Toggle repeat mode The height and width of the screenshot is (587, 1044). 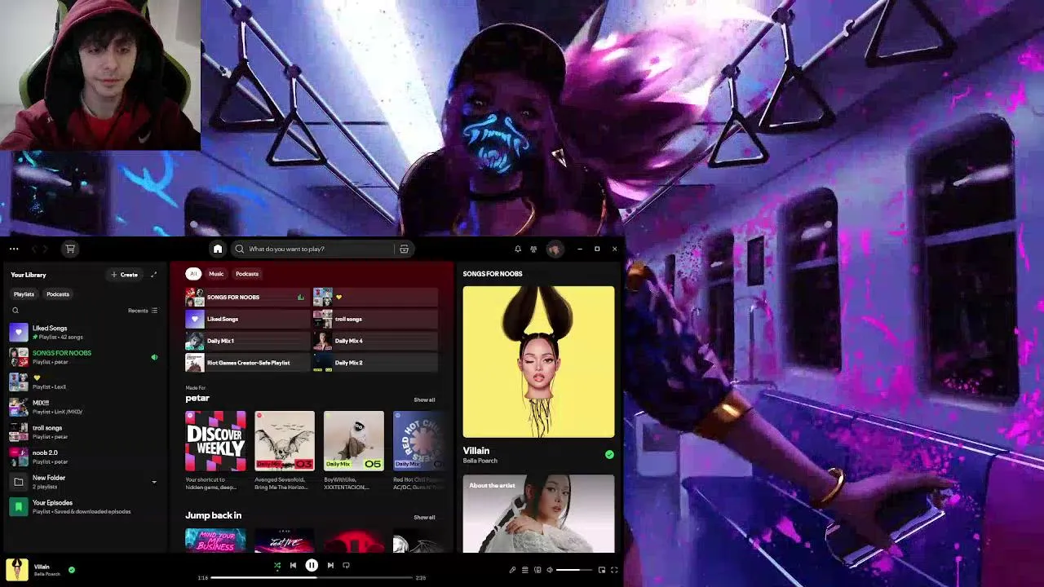tap(346, 565)
